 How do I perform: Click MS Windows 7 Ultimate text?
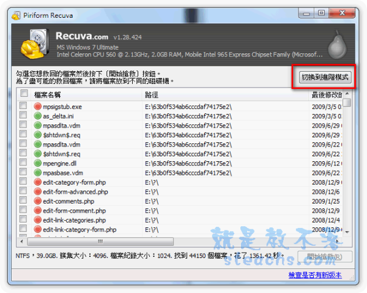[x=87, y=47]
